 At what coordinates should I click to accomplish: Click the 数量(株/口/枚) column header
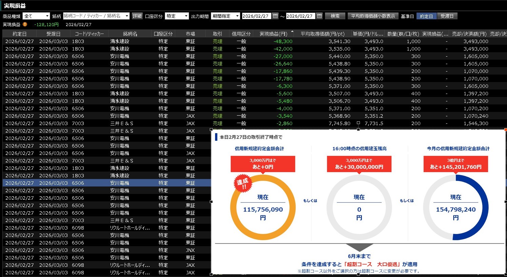(403, 34)
